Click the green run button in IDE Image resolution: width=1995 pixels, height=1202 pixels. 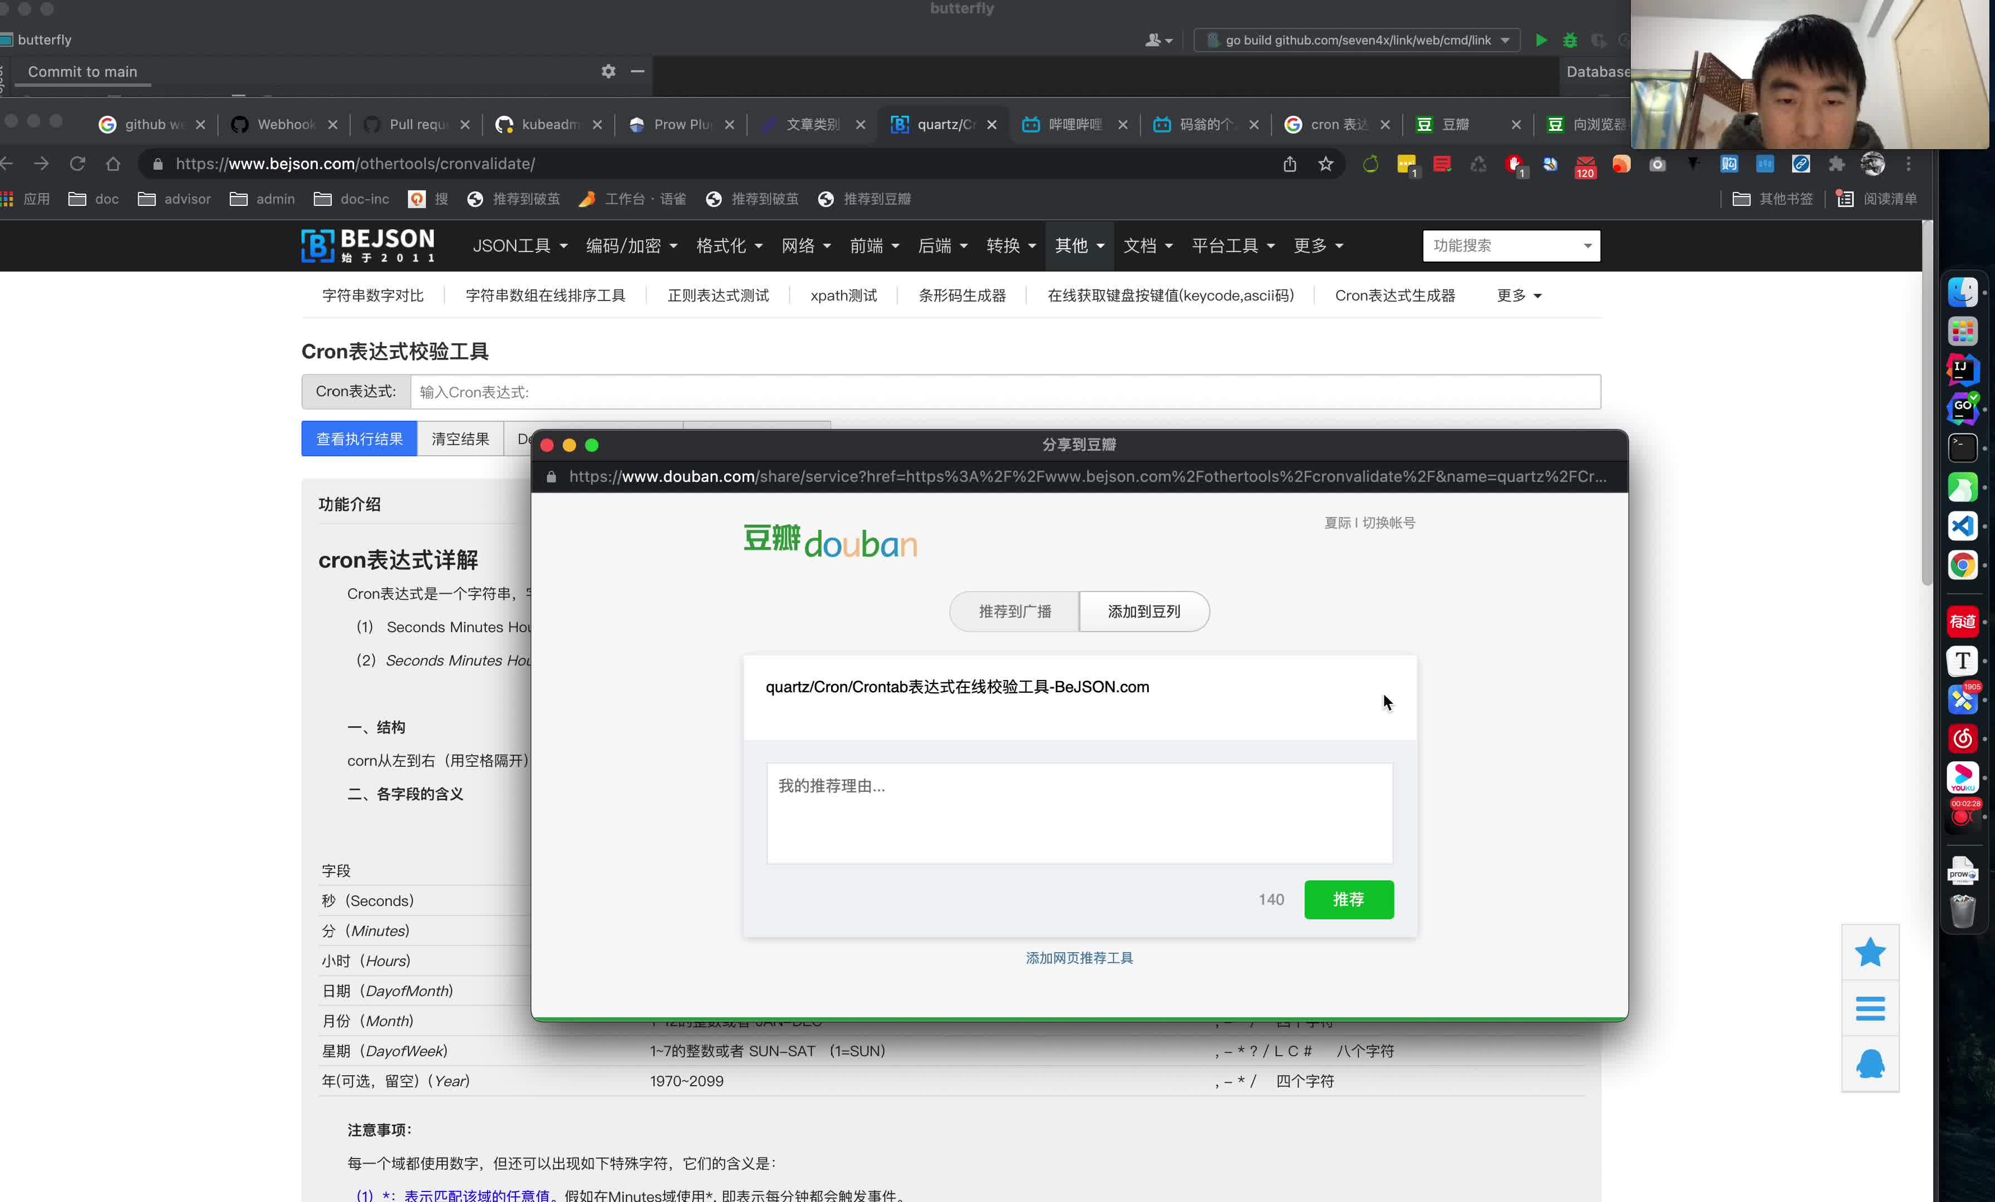pos(1541,40)
